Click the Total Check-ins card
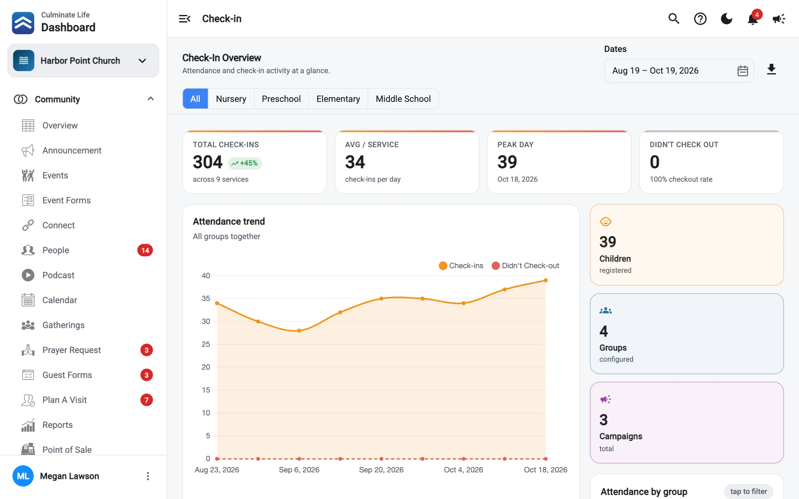 (255, 162)
